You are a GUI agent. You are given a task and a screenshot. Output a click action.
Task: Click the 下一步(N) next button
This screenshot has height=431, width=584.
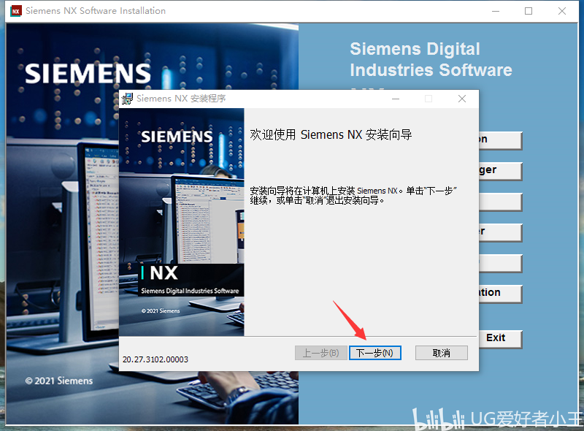[x=375, y=353]
